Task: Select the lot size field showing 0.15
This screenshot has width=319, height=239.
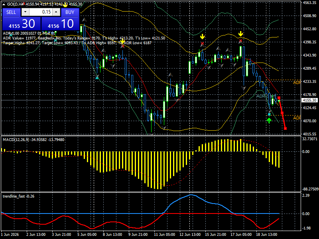Action: coord(41,12)
